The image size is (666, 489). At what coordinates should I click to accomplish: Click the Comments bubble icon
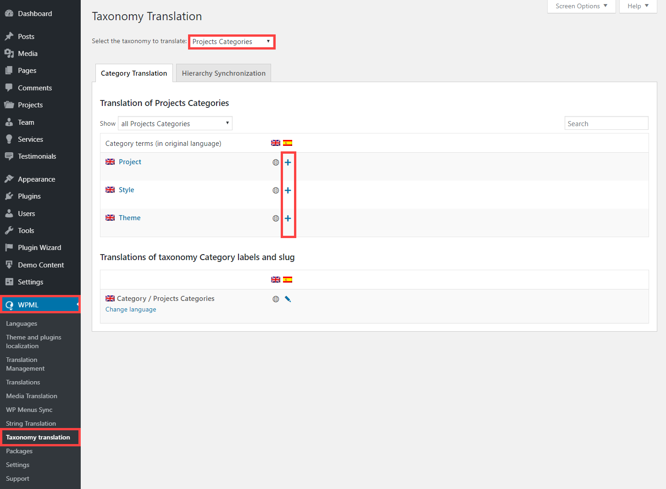(9, 88)
